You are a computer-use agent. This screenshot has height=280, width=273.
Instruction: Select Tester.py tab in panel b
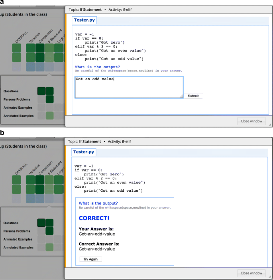click(84, 152)
